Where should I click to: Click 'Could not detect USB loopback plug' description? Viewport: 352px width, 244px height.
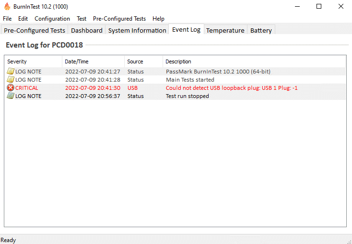(232, 88)
